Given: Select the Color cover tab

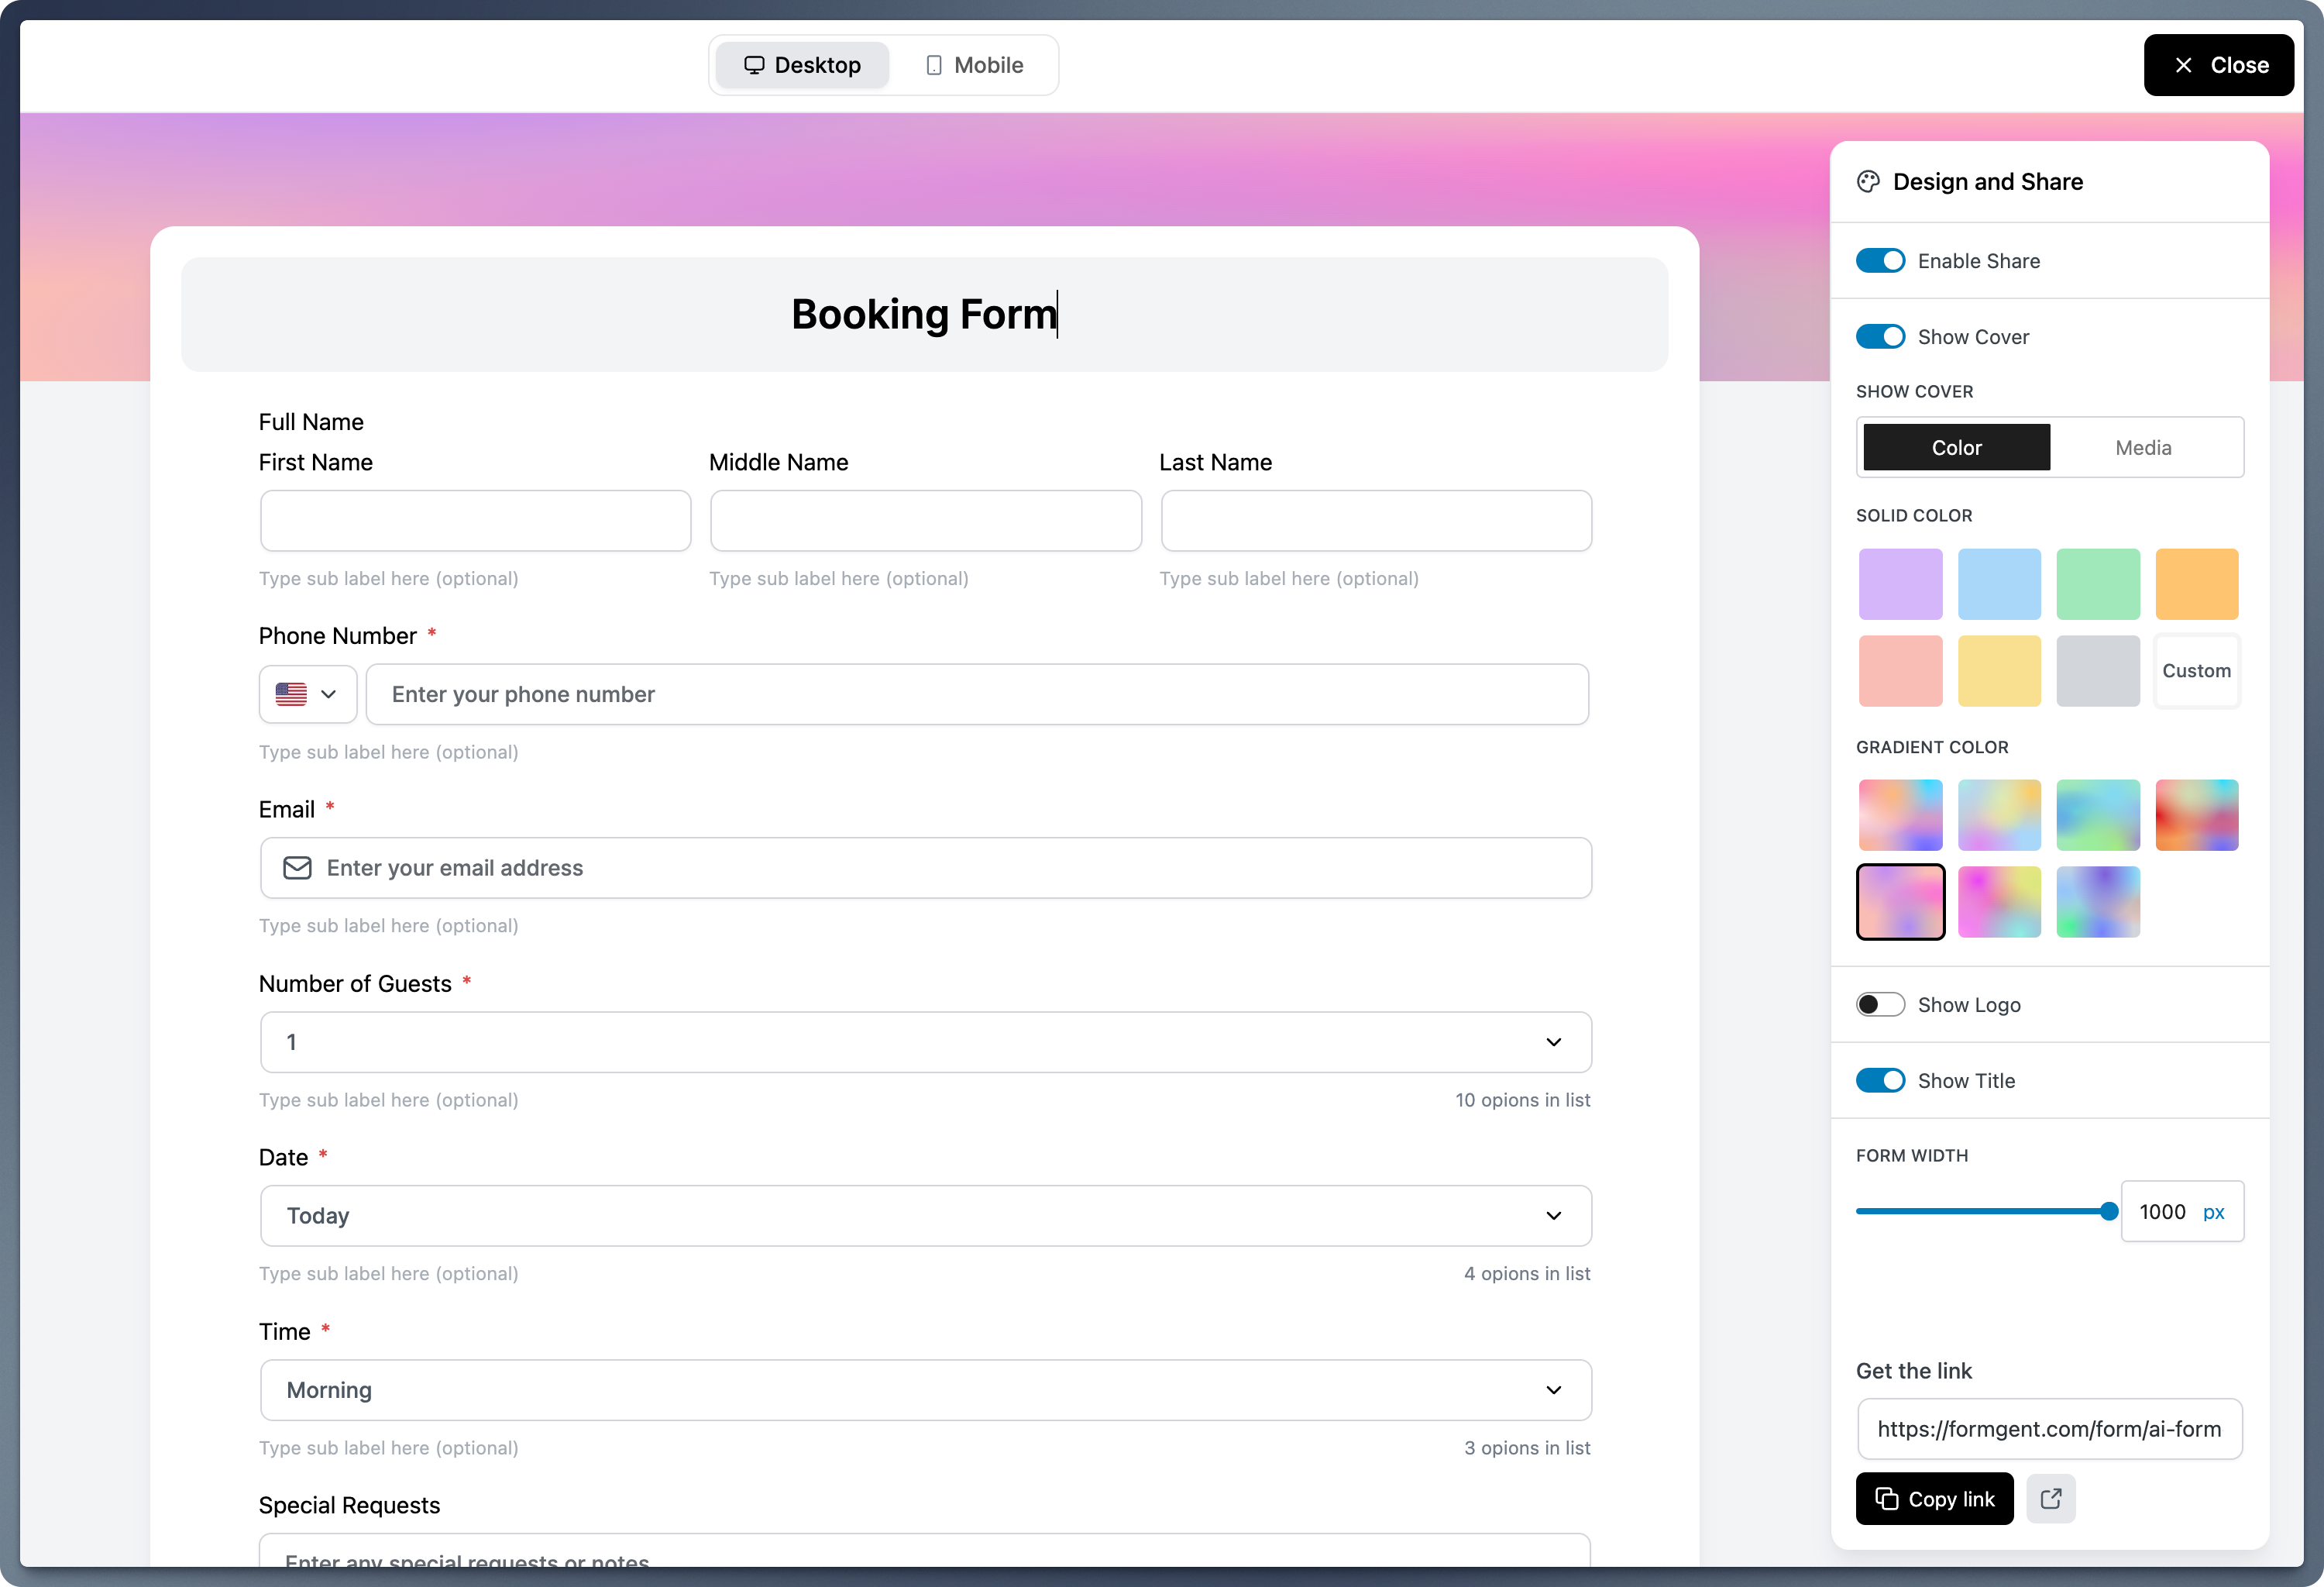Looking at the screenshot, I should pyautogui.click(x=1956, y=447).
